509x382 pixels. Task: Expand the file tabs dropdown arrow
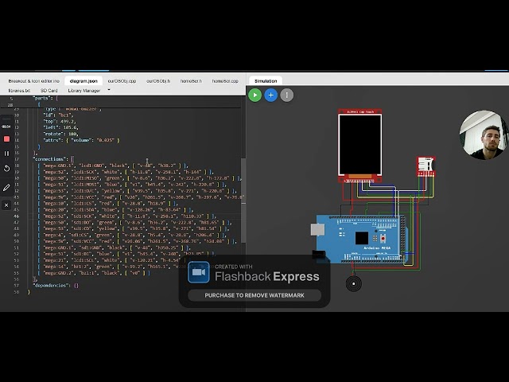click(109, 90)
